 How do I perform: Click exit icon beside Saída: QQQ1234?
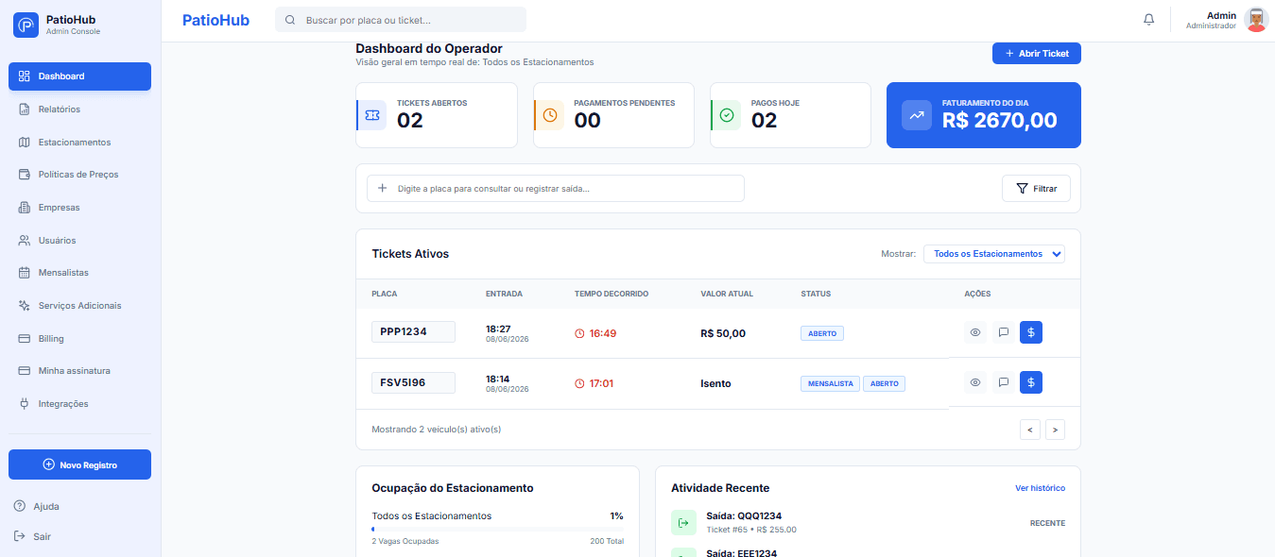[683, 522]
